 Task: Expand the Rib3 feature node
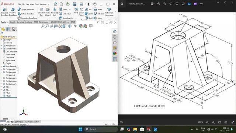[1, 87]
